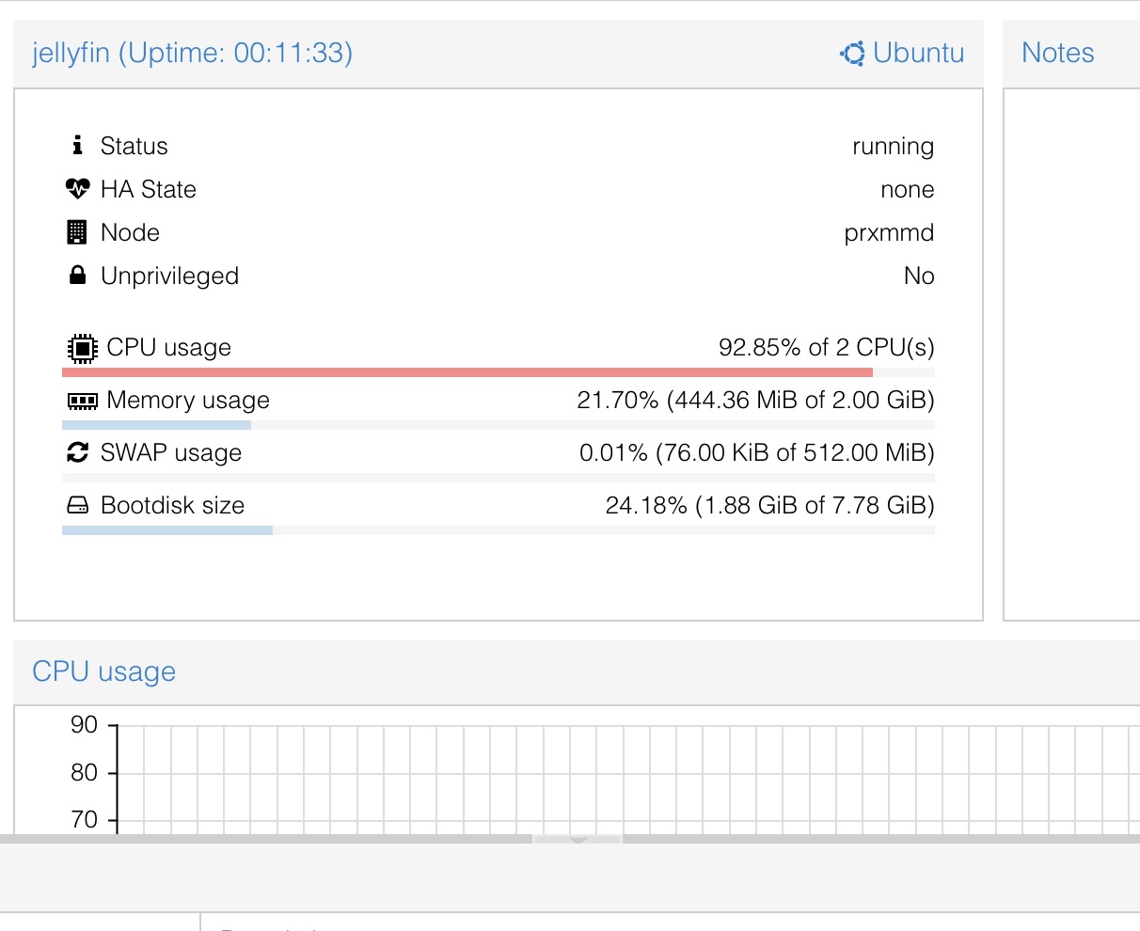
Task: Select the jellyfin uptime panel title
Action: click(192, 53)
